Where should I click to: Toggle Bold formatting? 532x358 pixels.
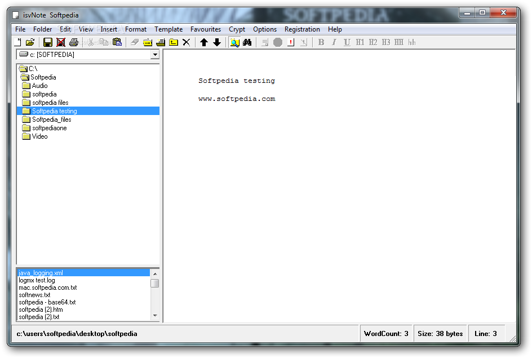[321, 42]
